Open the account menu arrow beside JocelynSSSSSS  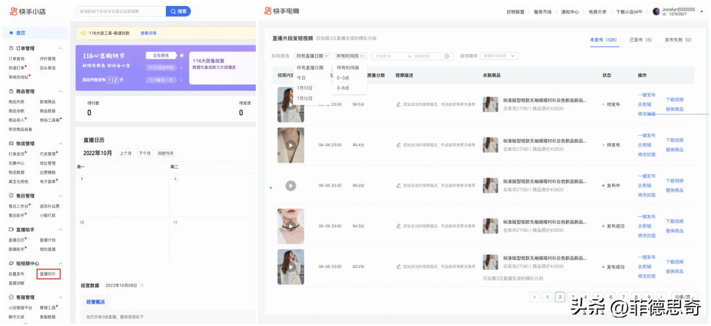[x=702, y=11]
